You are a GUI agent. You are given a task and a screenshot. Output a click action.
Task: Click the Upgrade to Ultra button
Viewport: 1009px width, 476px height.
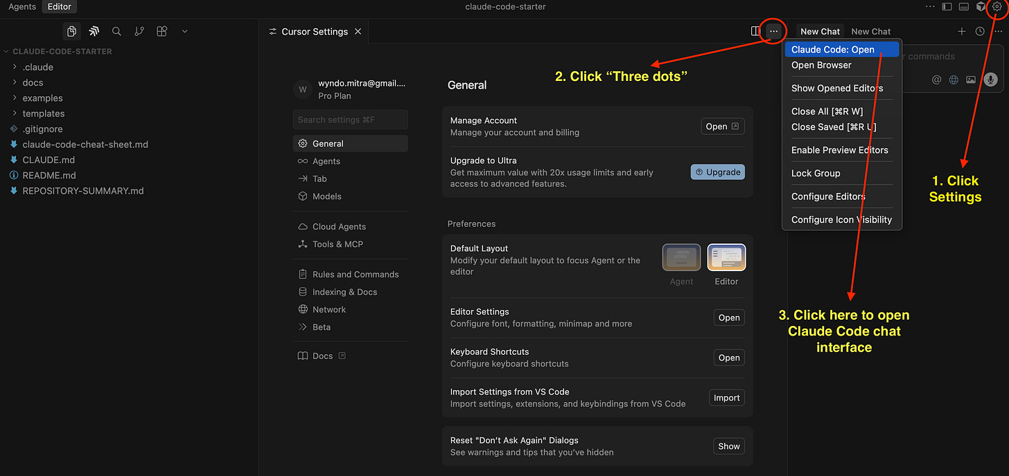pos(717,172)
